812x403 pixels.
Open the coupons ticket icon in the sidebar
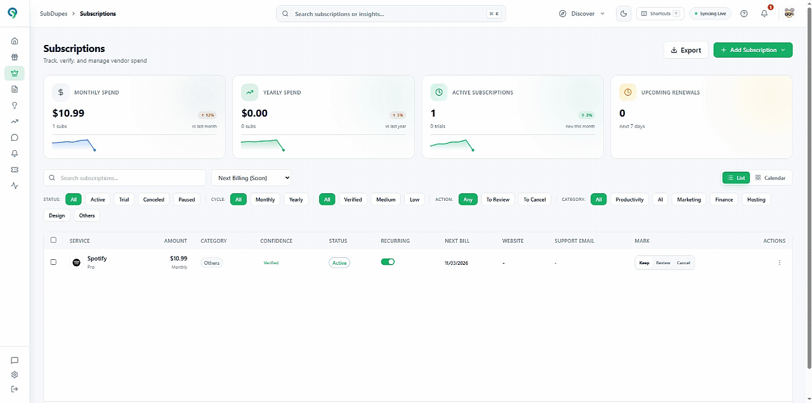[x=15, y=169]
